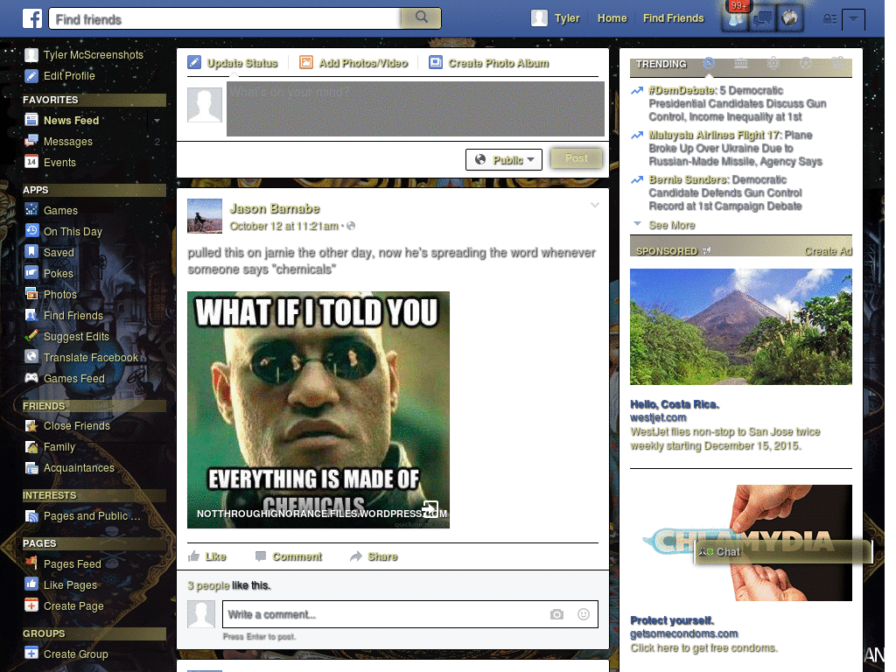The height and width of the screenshot is (672, 896).
Task: Click the Create Group plus icon
Action: 31,653
